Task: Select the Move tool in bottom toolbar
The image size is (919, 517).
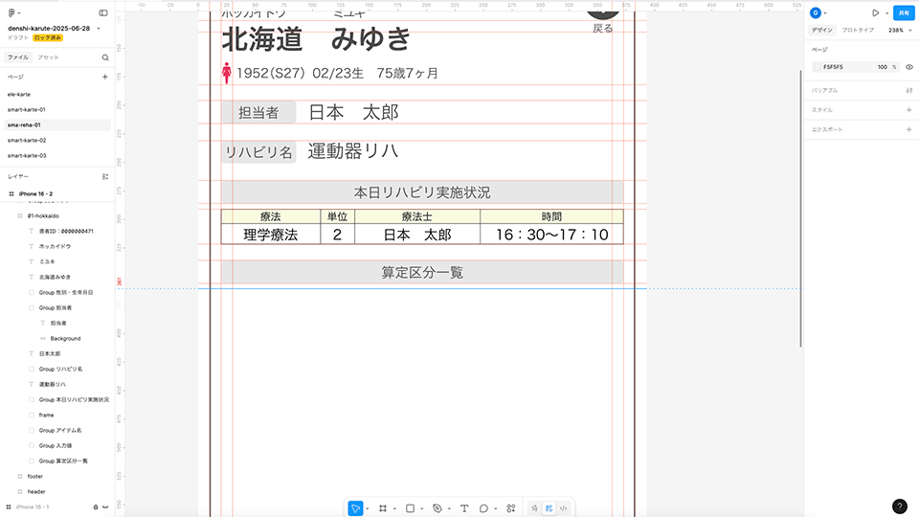Action: click(x=355, y=508)
